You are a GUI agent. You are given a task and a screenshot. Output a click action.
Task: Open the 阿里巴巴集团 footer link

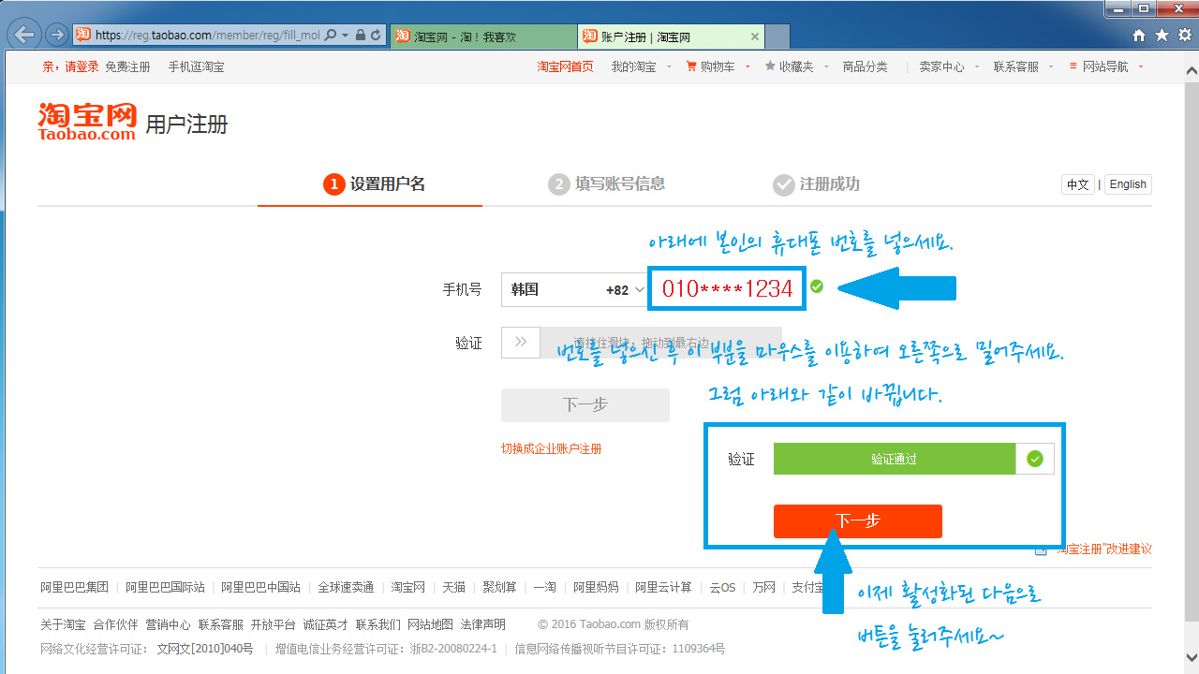tap(74, 587)
